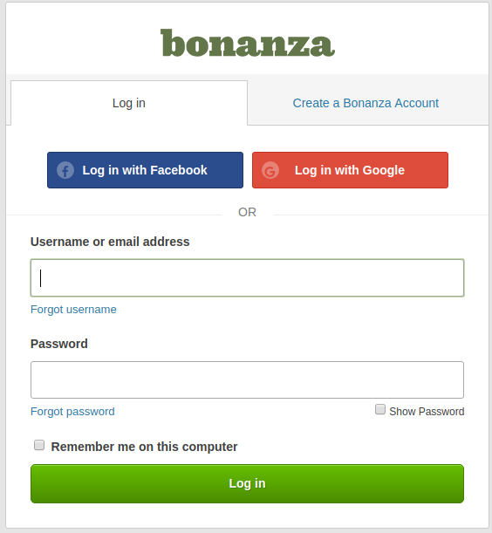
Task: Click the Facebook 'f' icon
Action: (65, 170)
